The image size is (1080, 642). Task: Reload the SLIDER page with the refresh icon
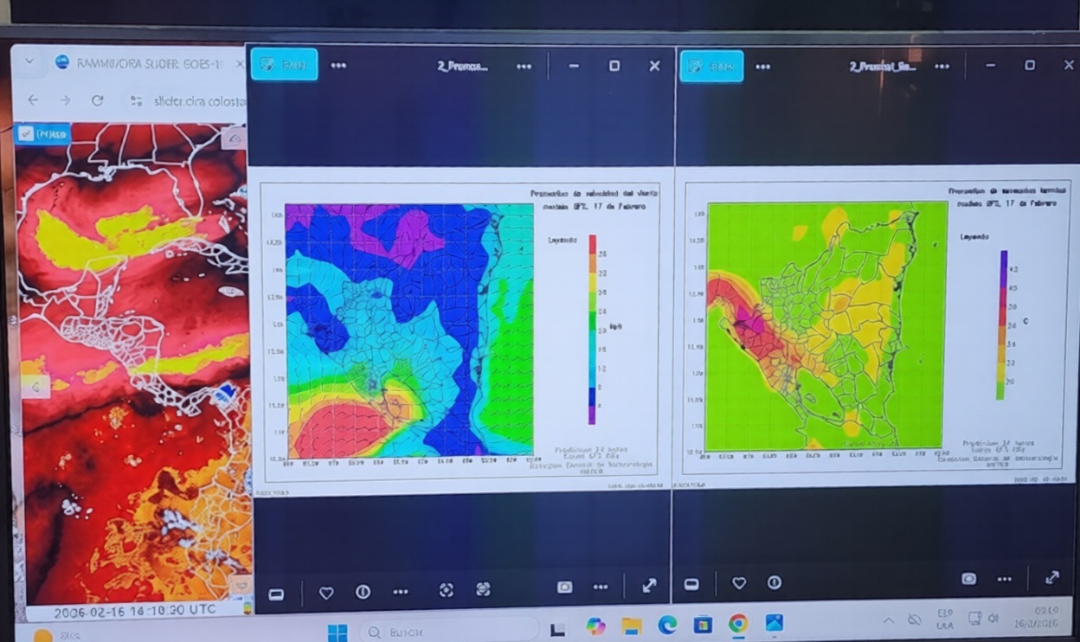[x=98, y=100]
